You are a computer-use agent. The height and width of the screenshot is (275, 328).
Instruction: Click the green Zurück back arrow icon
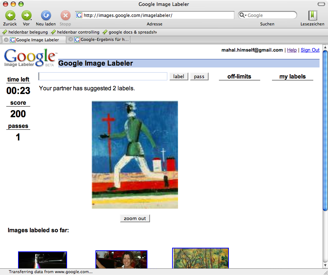coord(10,15)
